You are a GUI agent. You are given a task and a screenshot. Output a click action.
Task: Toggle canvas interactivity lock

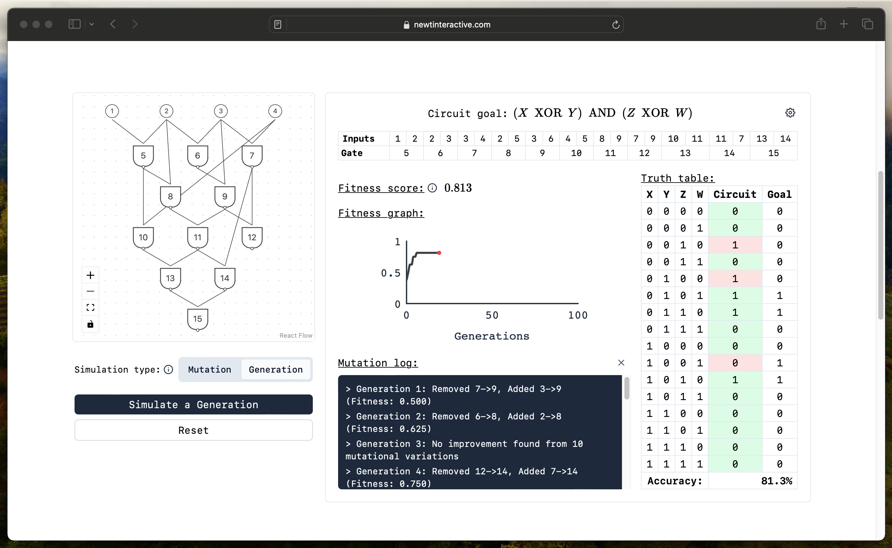coord(90,324)
